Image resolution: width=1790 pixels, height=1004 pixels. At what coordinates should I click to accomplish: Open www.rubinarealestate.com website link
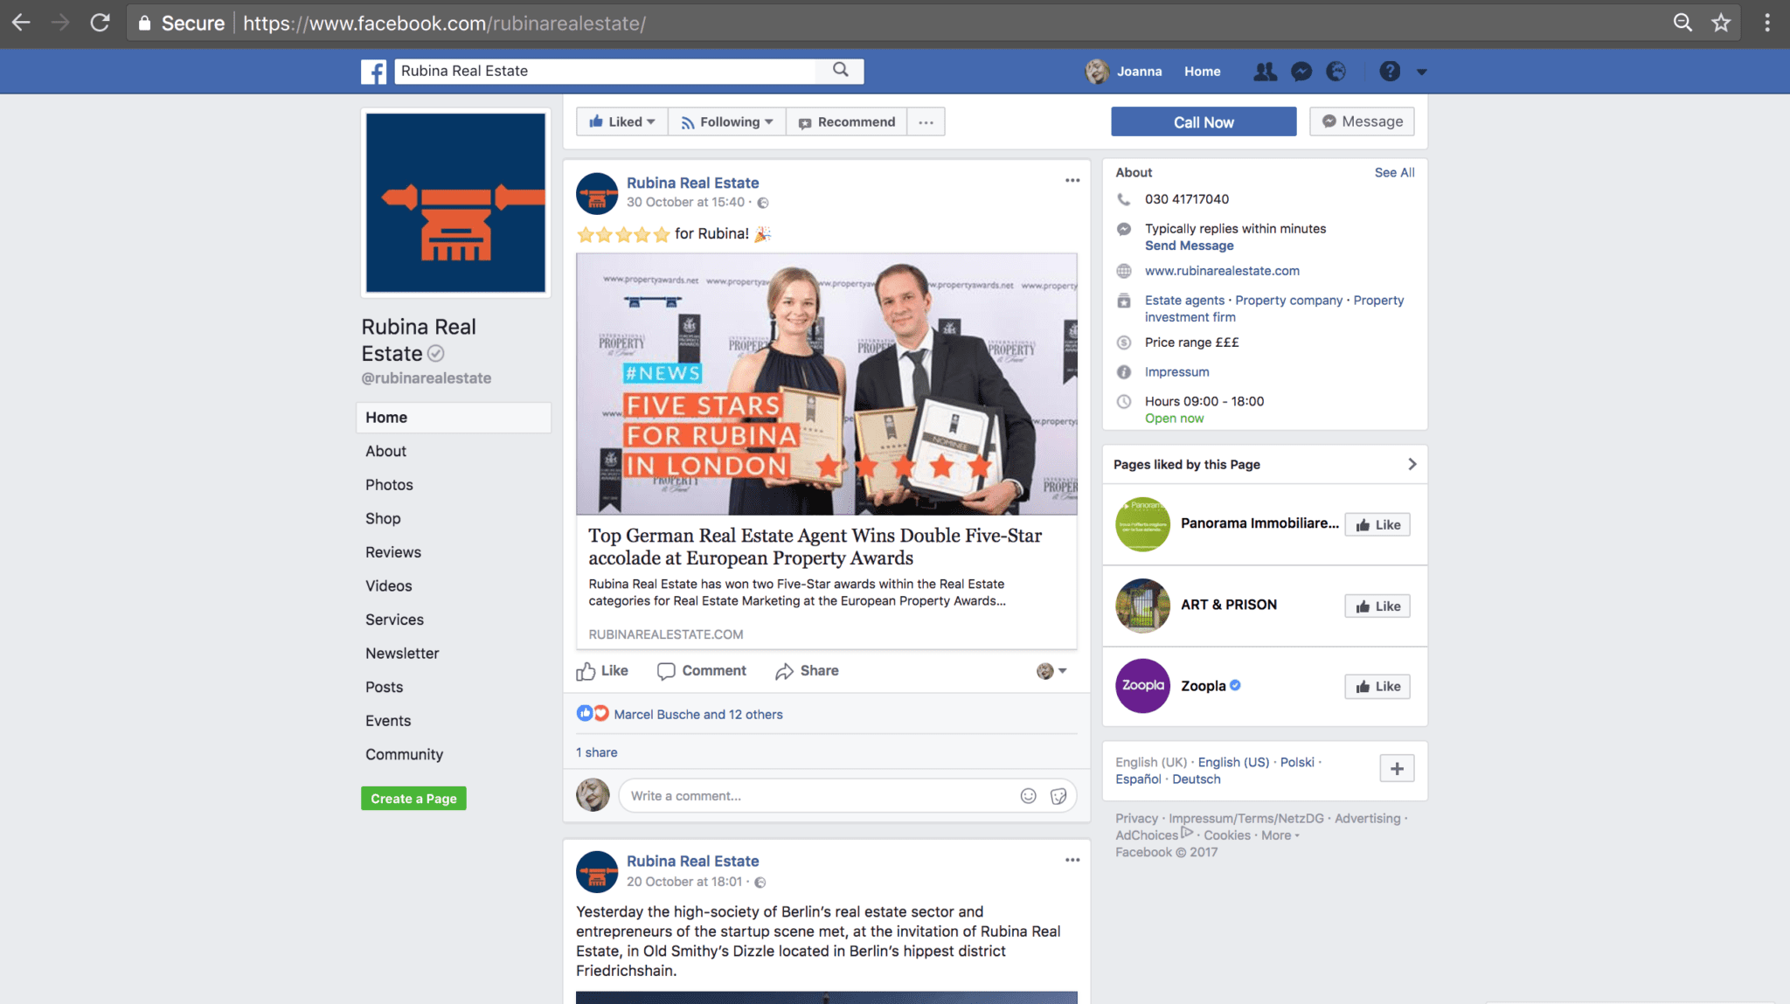[1222, 271]
